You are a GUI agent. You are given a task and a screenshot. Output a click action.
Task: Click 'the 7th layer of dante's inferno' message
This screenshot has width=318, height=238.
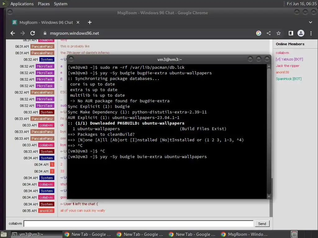pyautogui.click(x=85, y=53)
